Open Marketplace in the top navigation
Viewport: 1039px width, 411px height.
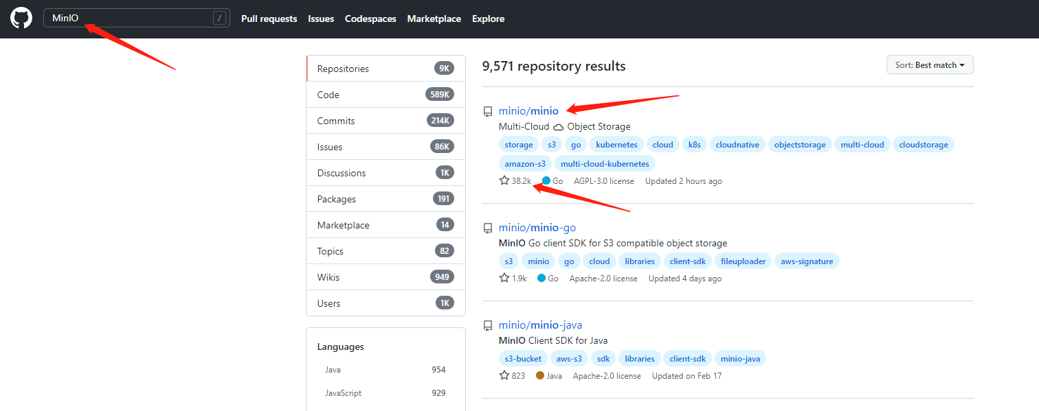pos(434,19)
